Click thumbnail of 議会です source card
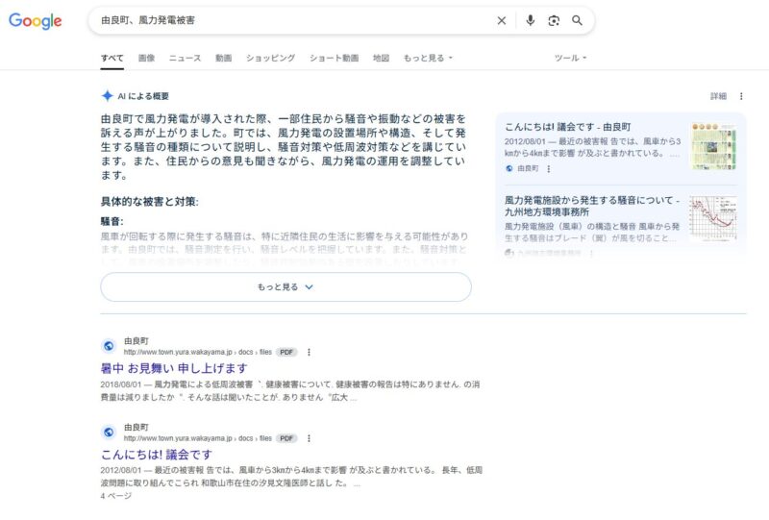Image resolution: width=769 pixels, height=520 pixels. [x=713, y=146]
